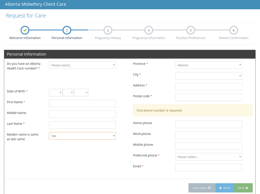Click the Middle Name input field
260x194 pixels.
(83, 114)
